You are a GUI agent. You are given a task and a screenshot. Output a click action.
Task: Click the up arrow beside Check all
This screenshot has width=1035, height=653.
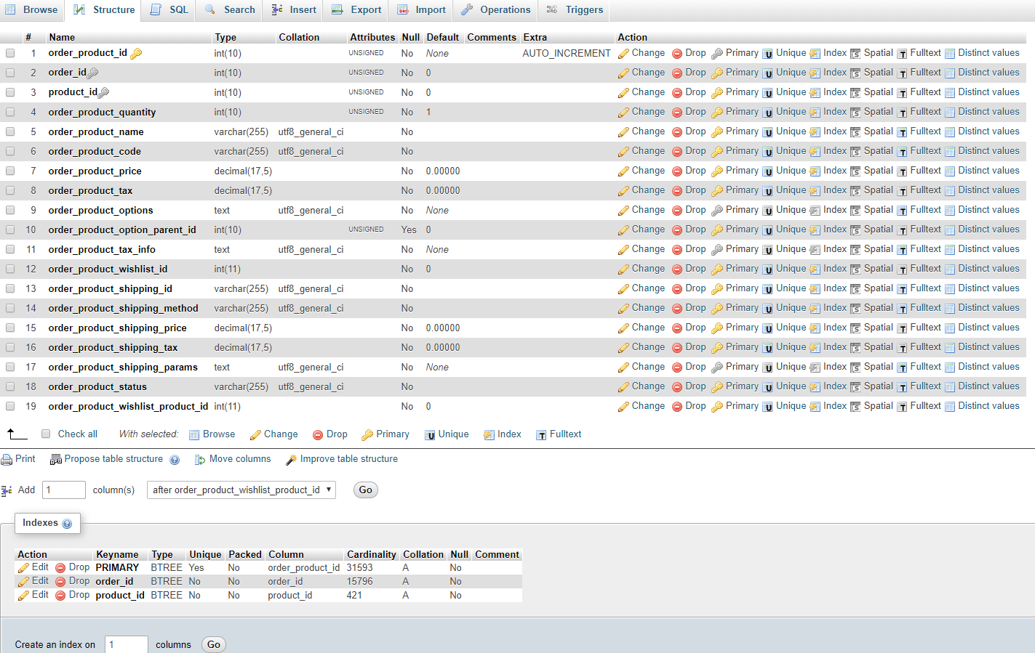click(x=17, y=434)
